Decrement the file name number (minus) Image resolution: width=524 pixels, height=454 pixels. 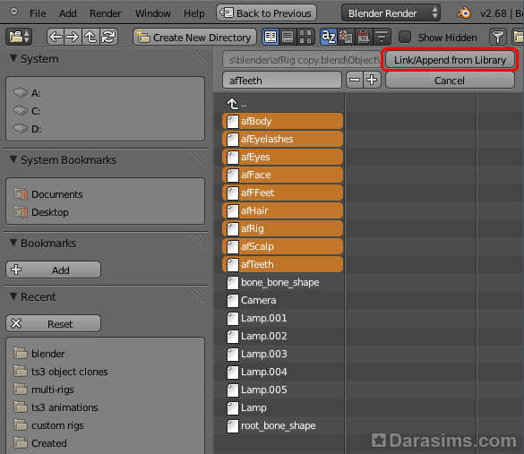pos(355,81)
